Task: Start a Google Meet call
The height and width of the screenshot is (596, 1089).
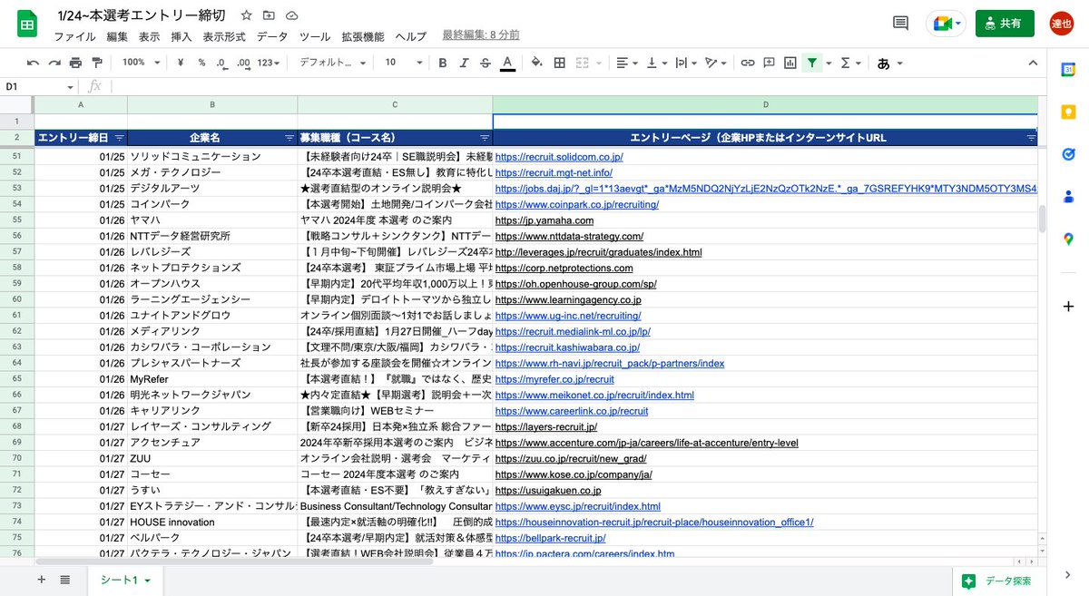Action: (x=946, y=24)
